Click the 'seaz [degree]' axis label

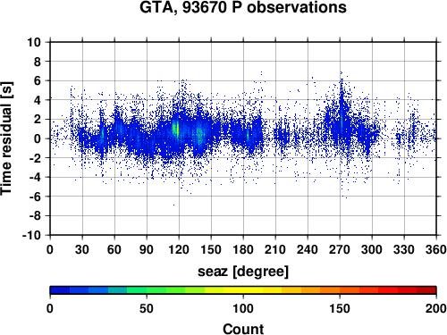(243, 272)
